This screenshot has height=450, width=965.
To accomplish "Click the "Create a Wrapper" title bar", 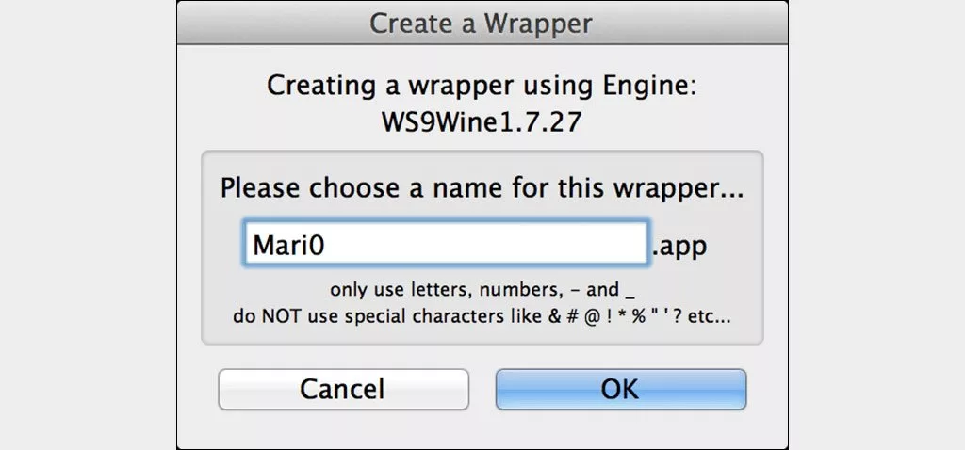I will pos(482,23).
